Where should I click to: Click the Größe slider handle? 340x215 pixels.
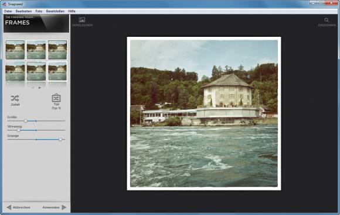[x=26, y=121]
